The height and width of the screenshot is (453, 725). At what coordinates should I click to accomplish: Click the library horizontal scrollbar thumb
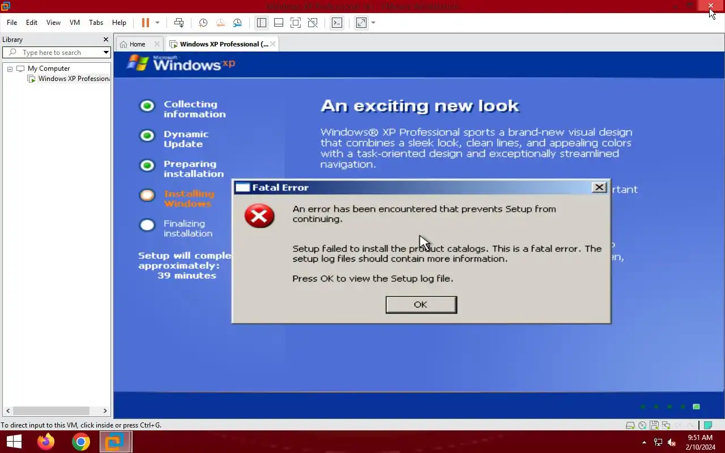point(50,411)
